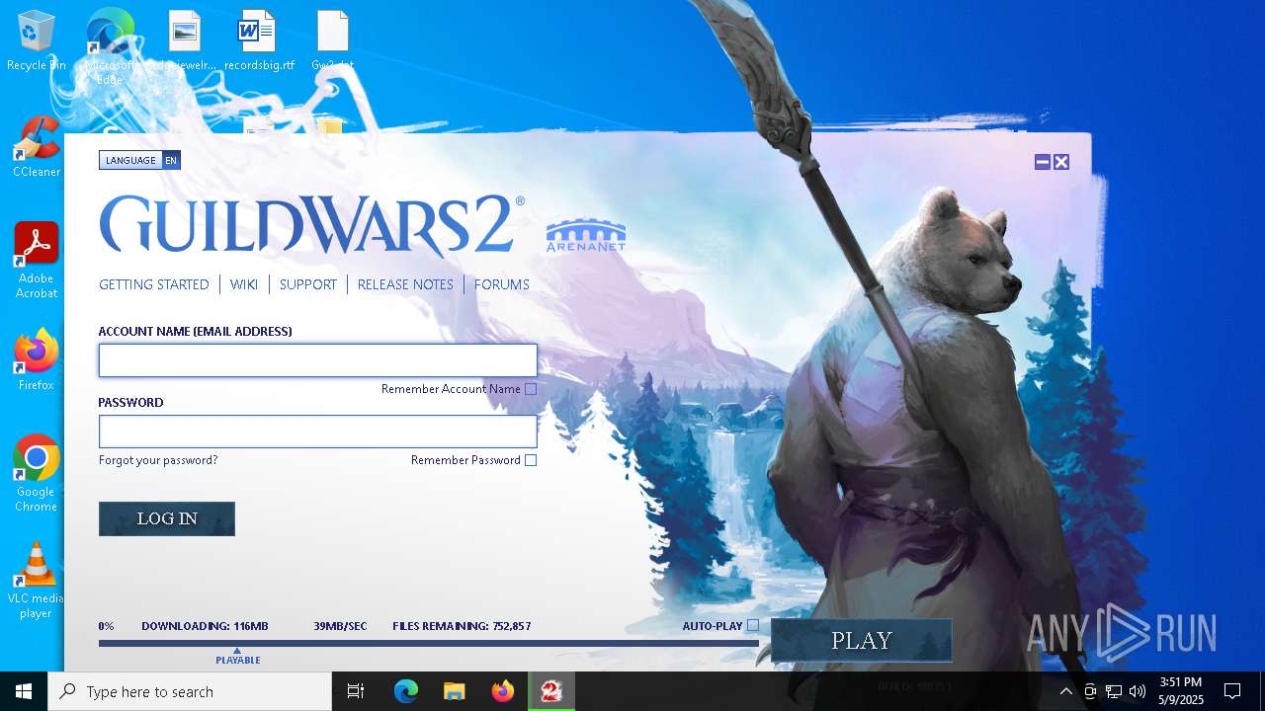Click the Forgot your password link

[x=158, y=460]
